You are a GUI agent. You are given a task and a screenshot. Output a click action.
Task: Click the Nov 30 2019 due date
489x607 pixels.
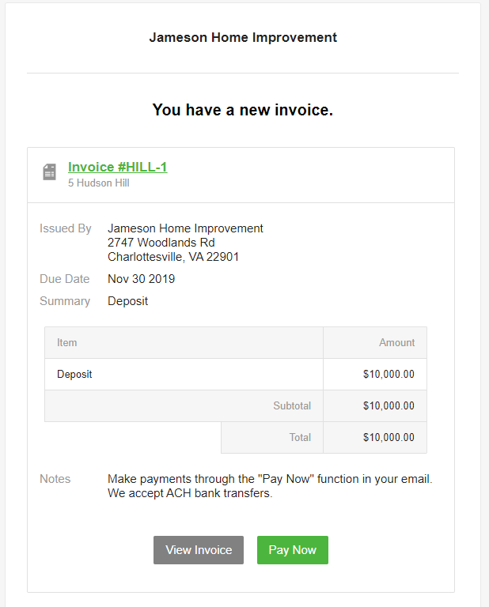click(141, 279)
